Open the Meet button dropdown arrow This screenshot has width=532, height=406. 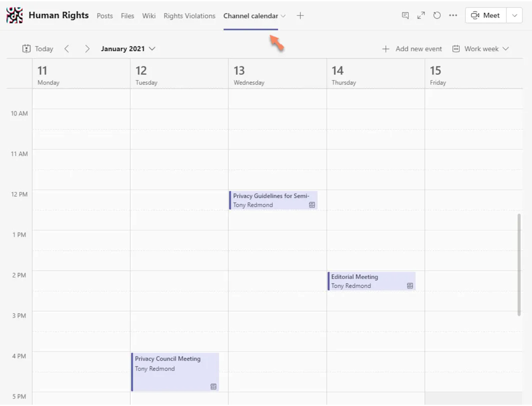coord(514,15)
